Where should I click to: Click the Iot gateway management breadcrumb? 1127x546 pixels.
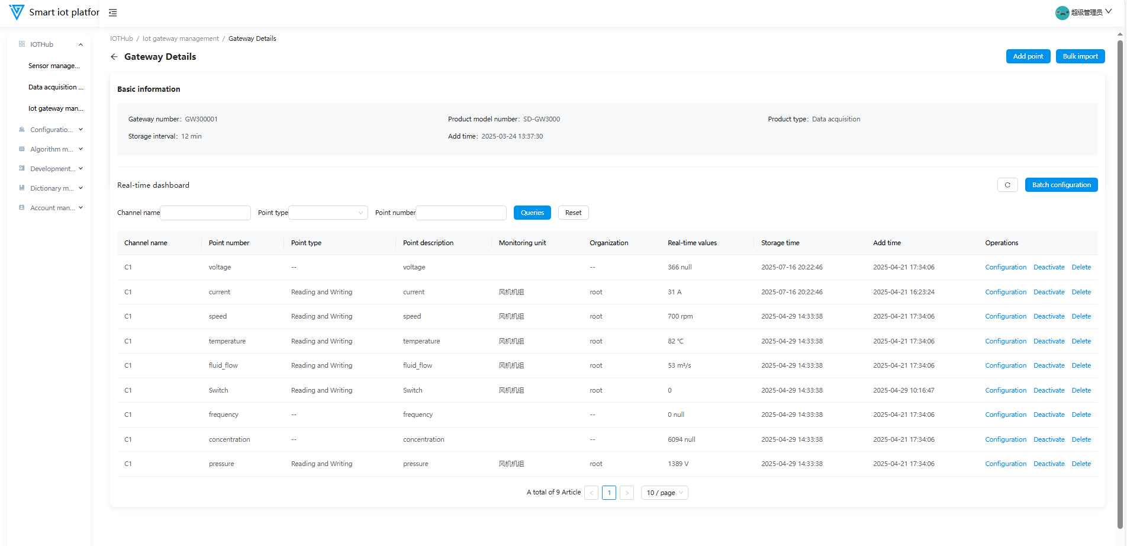tap(181, 38)
